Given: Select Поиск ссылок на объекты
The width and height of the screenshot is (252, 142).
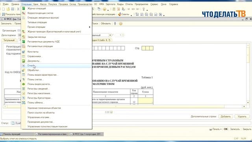Looking at the screenshot, I should point(41,113).
